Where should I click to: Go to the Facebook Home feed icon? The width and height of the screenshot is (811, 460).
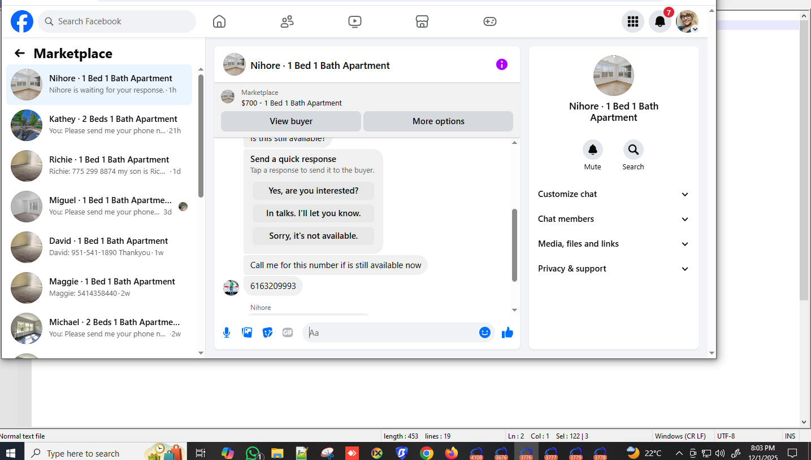coord(219,21)
